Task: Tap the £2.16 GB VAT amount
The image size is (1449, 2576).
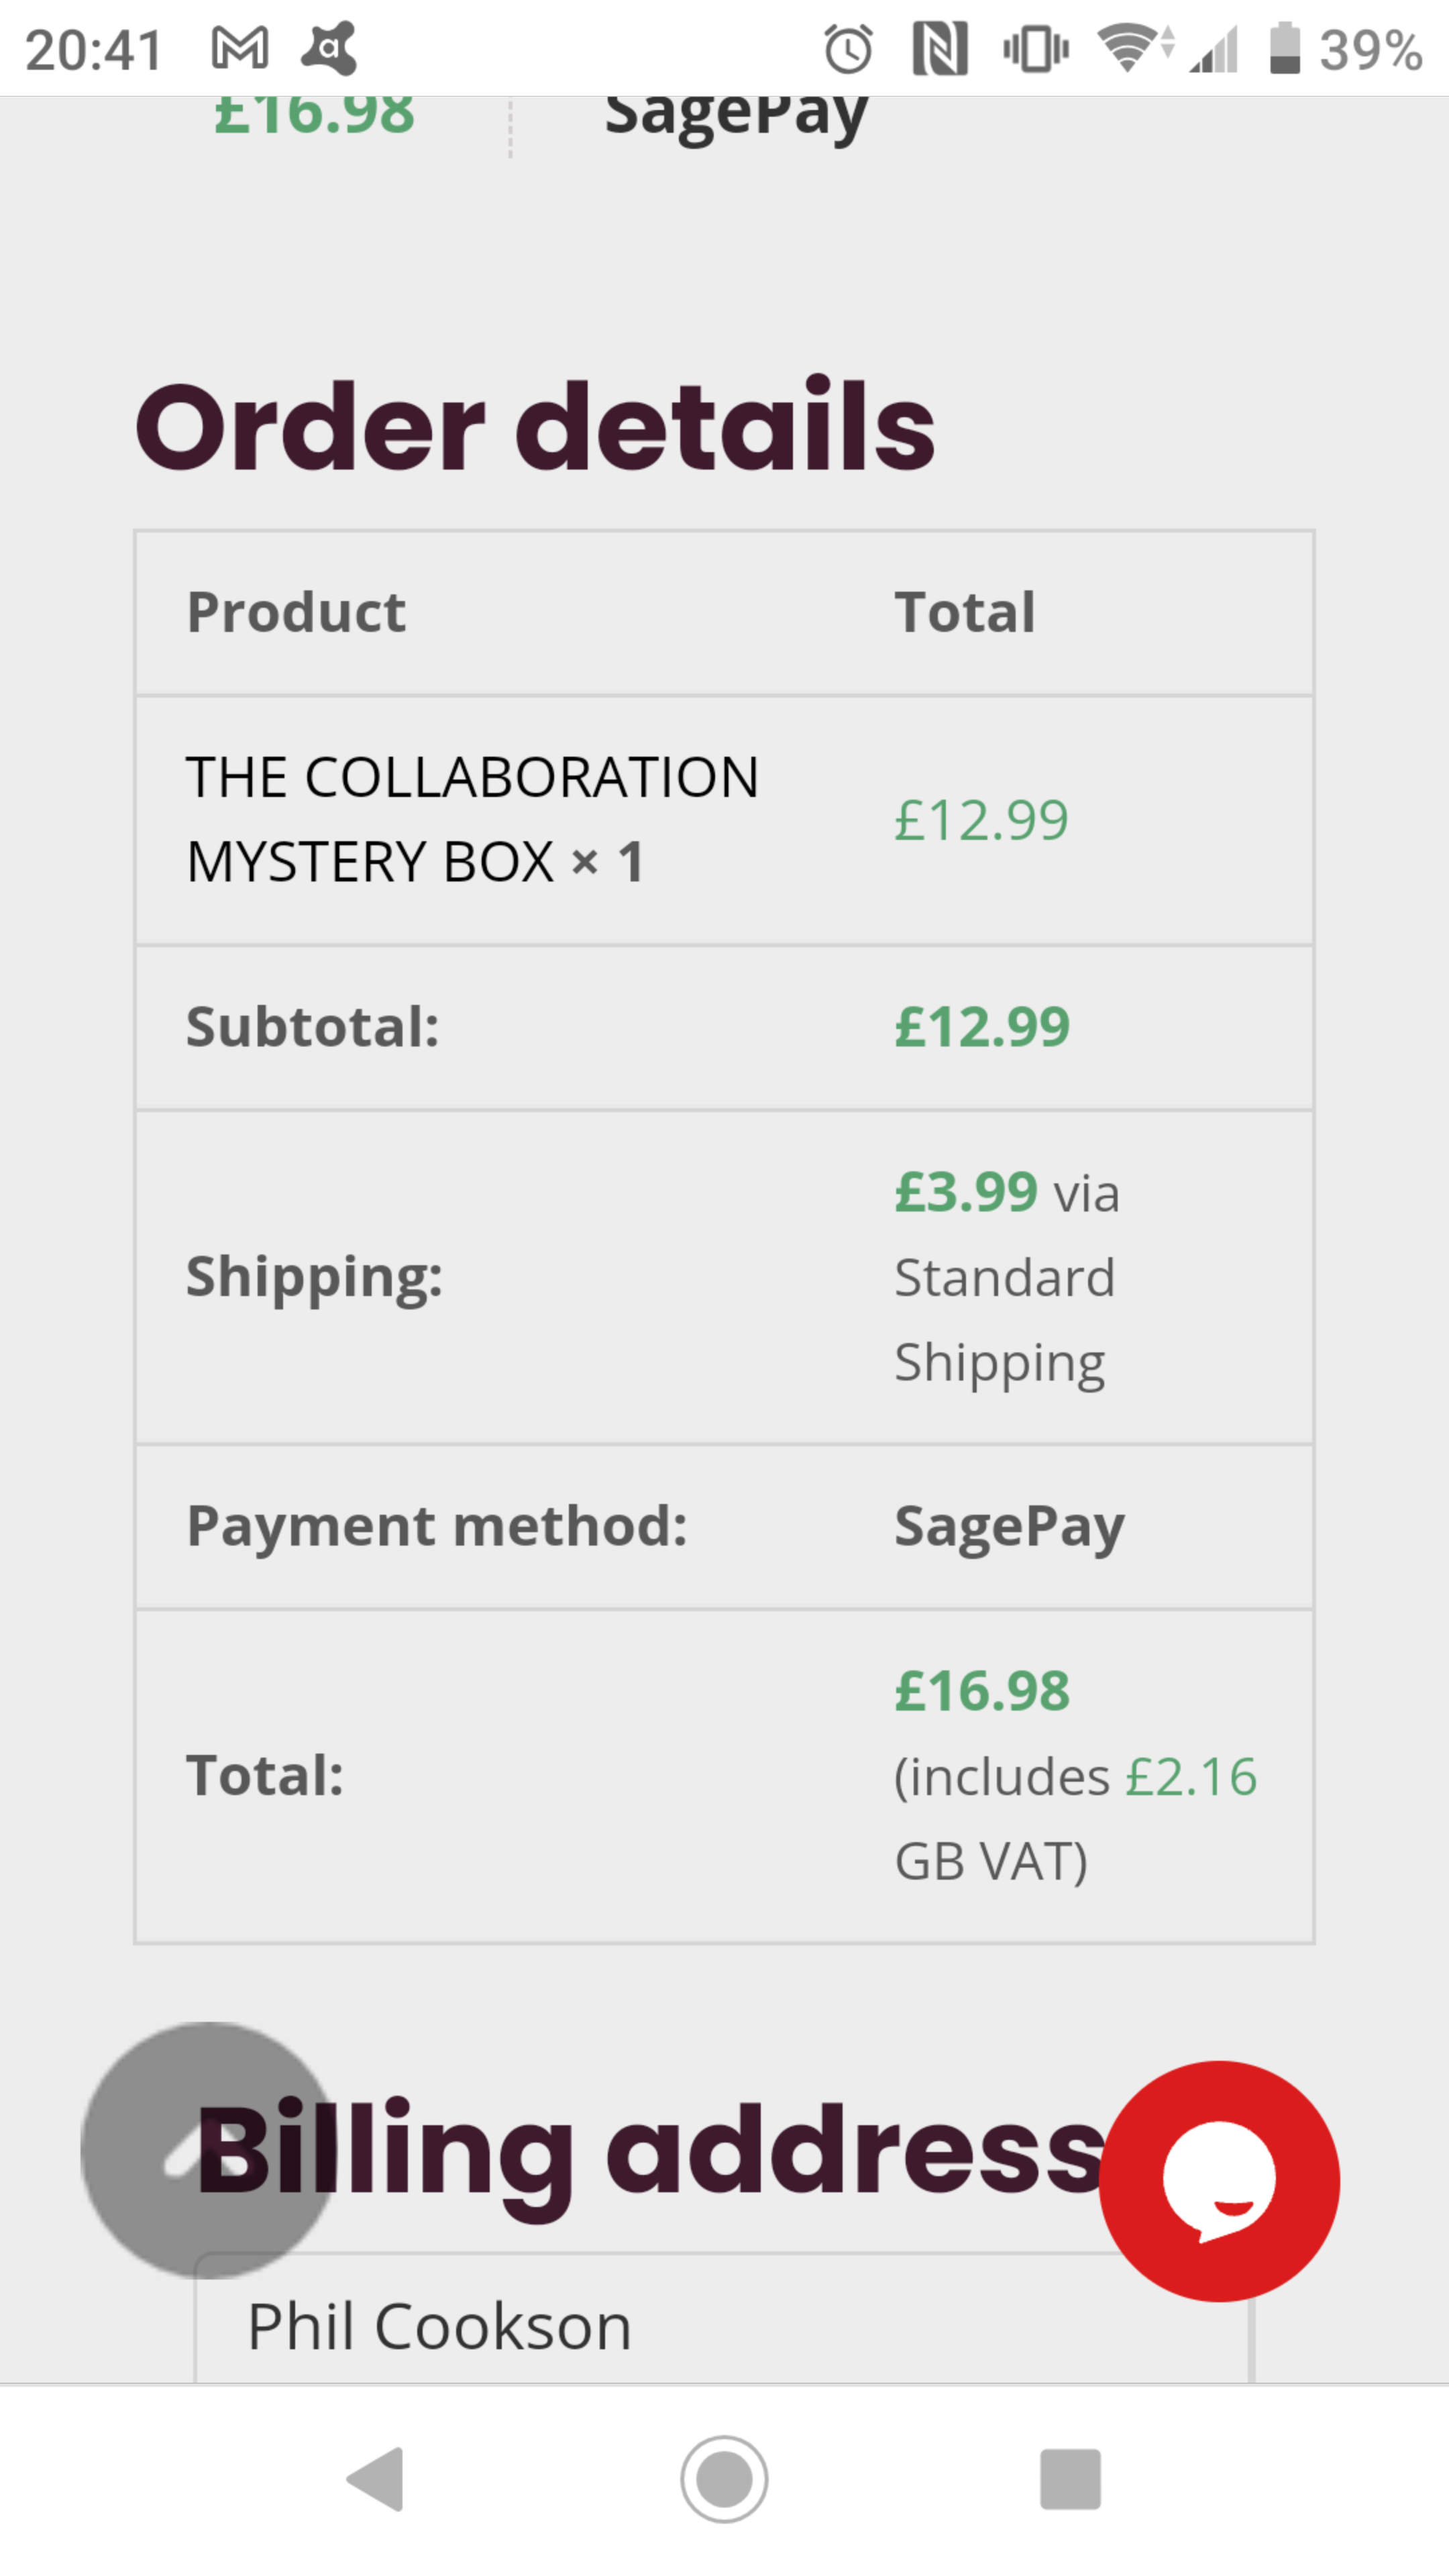Action: (1191, 1777)
